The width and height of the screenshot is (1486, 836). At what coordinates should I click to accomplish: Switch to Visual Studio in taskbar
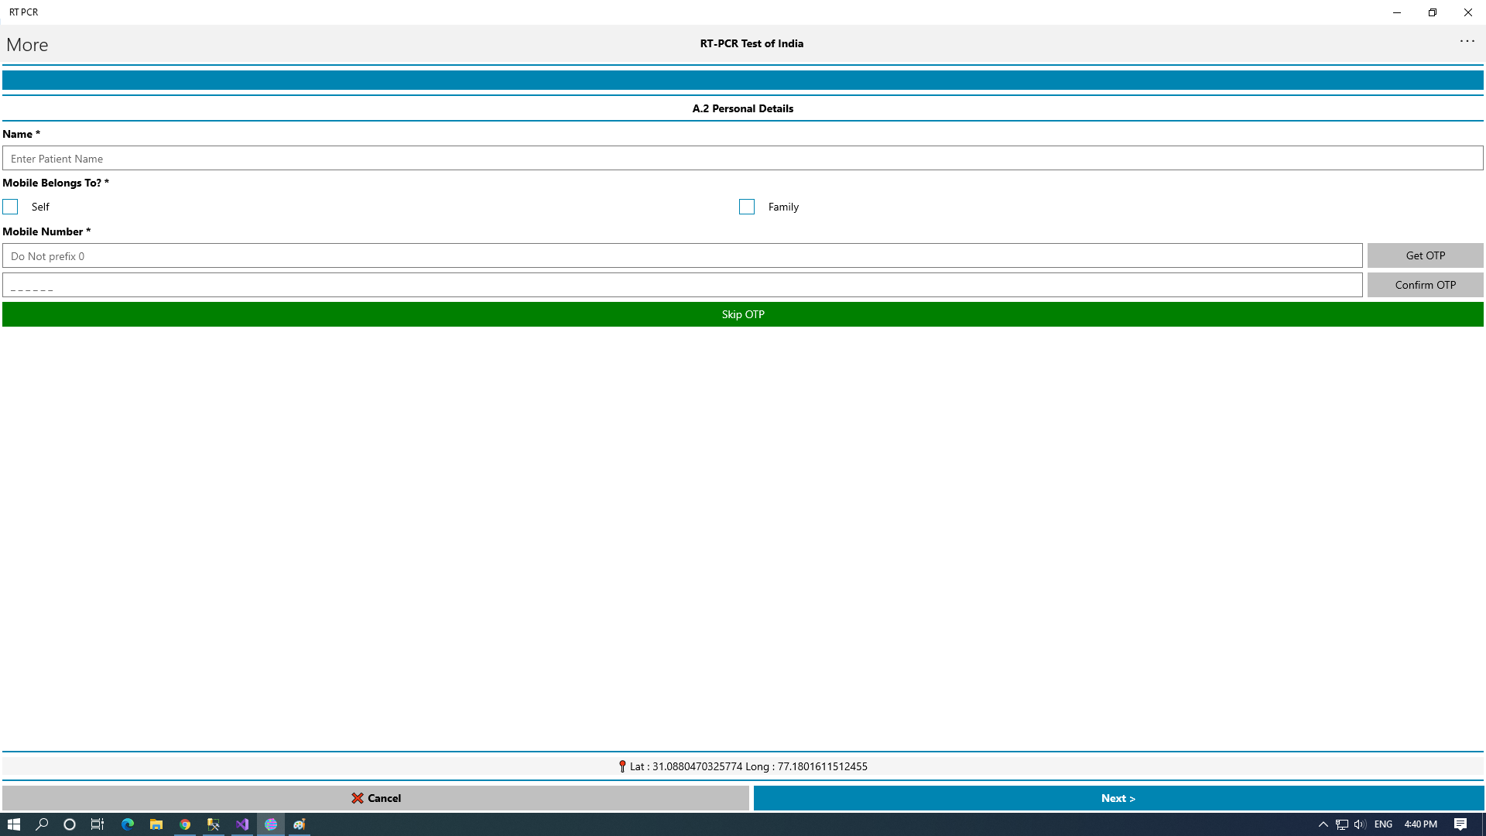point(242,824)
